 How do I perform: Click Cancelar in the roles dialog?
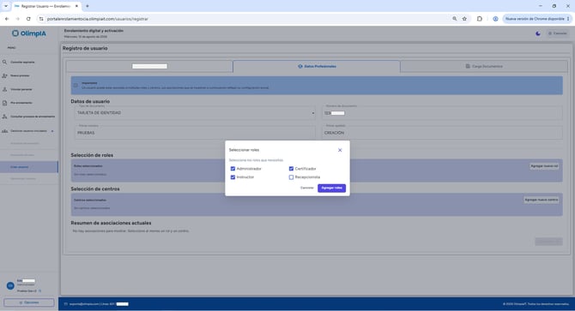pos(307,188)
